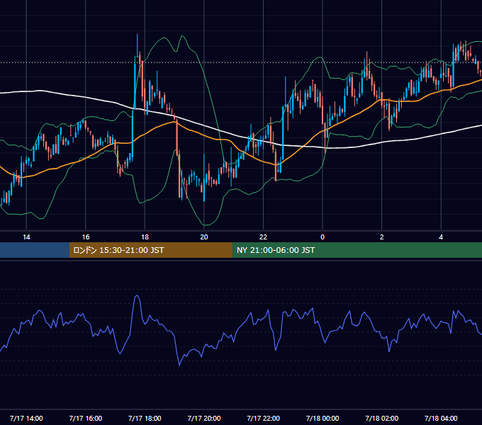This screenshot has width=482, height=425.
Task: Click the 22 hour axis label
Action: click(263, 237)
